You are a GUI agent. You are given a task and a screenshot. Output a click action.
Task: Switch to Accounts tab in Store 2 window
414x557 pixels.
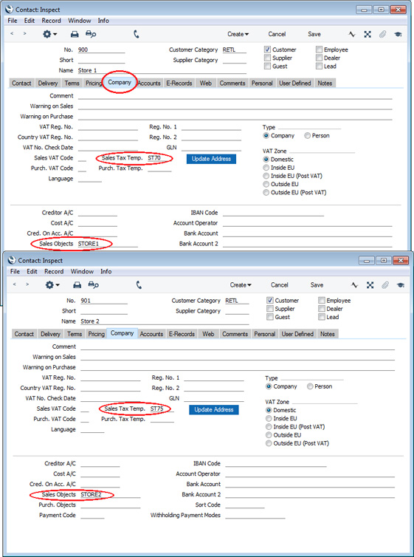tap(151, 334)
